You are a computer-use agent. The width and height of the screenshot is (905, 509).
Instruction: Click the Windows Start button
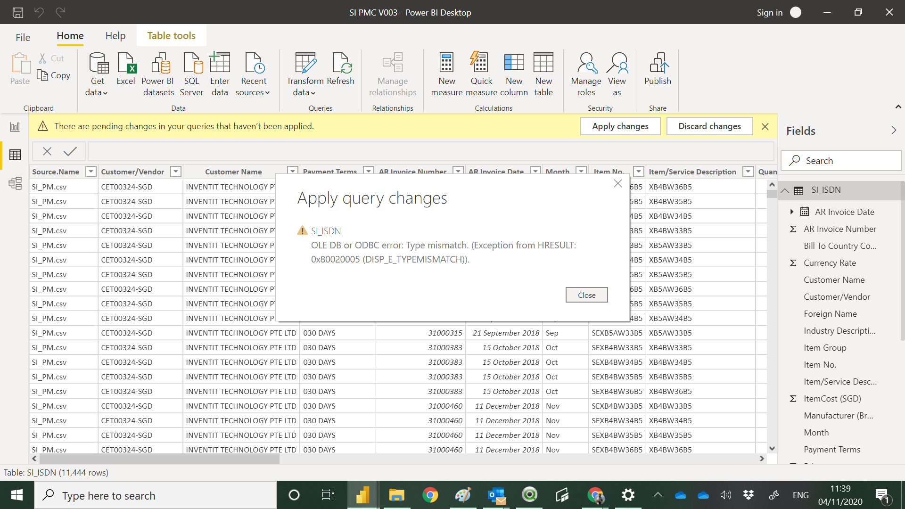(17, 495)
